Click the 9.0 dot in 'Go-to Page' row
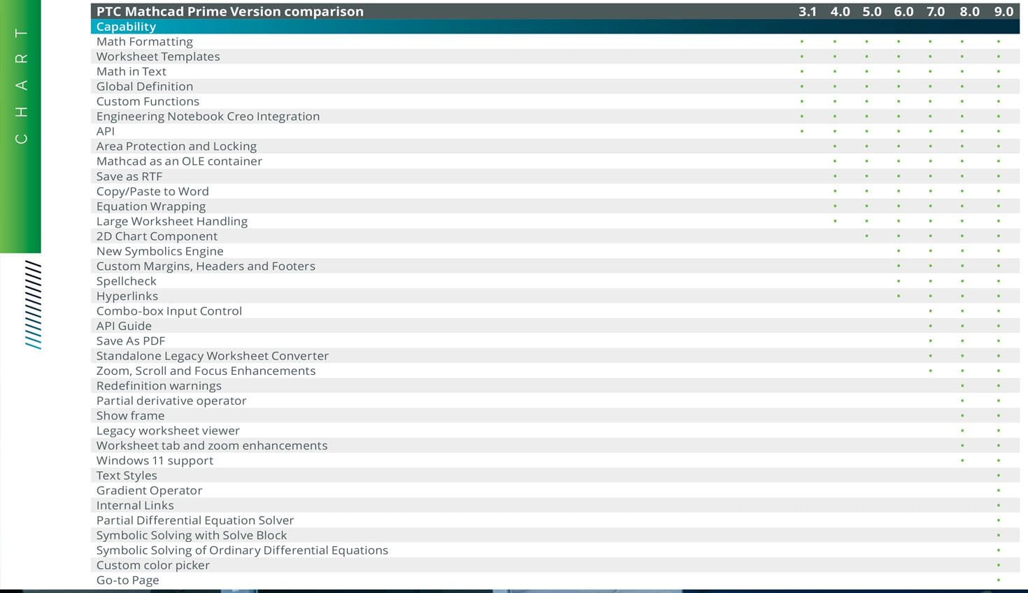This screenshot has height=593, width=1028. coord(999,580)
